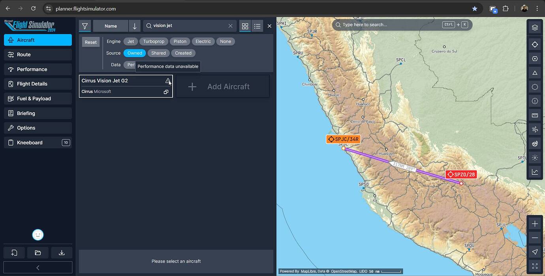The height and width of the screenshot is (276, 545).
Task: Zoom out on the map
Action: (x=535, y=238)
